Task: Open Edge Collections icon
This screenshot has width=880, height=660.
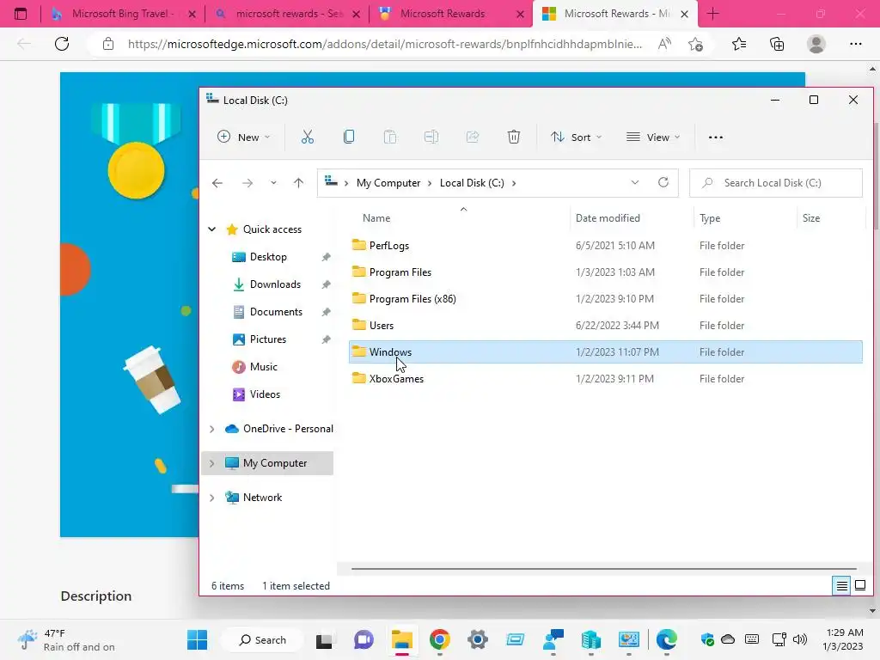Action: [x=777, y=44]
